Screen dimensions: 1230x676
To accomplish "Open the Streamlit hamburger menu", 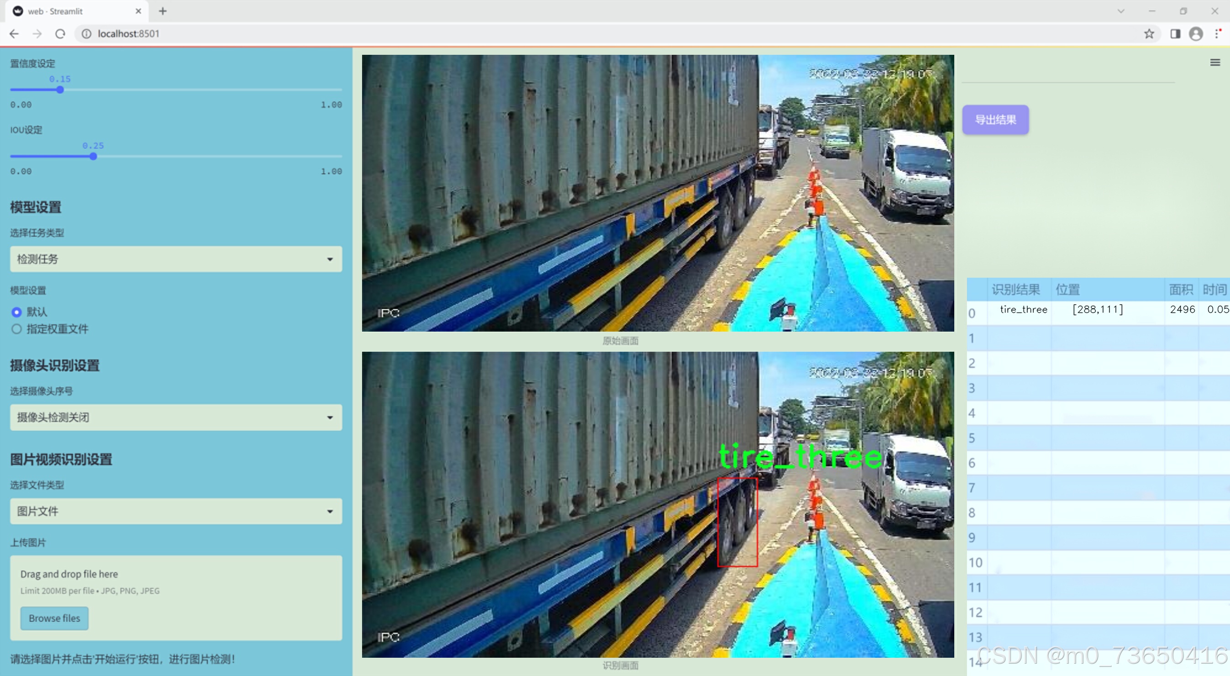I will (x=1215, y=63).
